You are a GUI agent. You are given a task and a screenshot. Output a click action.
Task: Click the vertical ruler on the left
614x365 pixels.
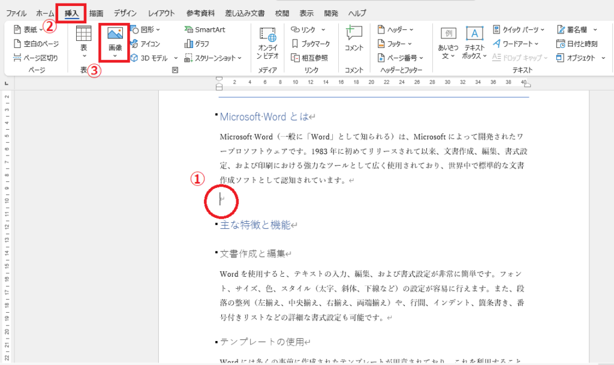point(7,226)
